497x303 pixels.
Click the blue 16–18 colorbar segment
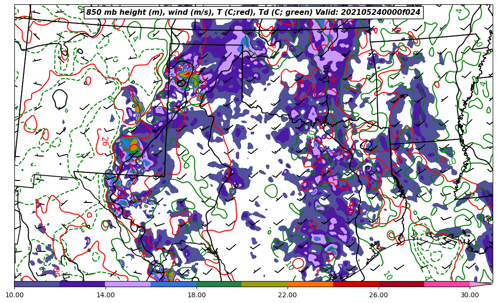point(173,284)
